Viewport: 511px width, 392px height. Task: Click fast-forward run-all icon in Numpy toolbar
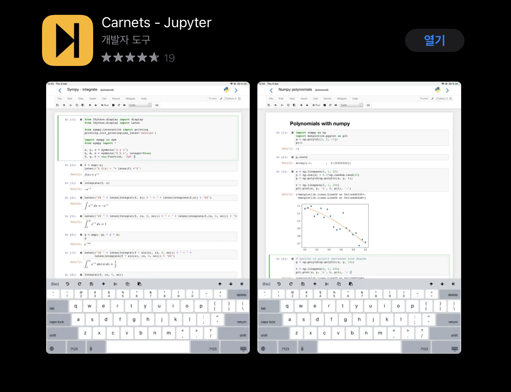(335, 105)
